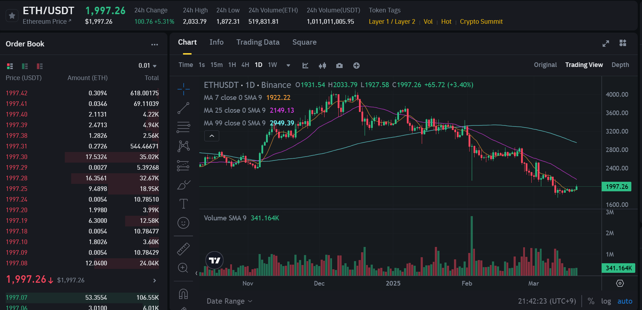Select sell order at 1997.08
The image size is (642, 310).
pos(82,263)
